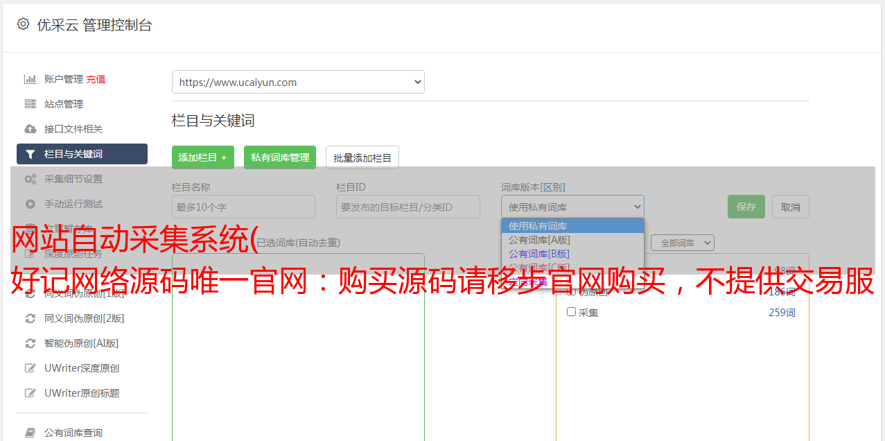Viewport: 885px width, 441px height.
Task: Click the edit icon for UWriter深度原创
Action: (30, 368)
